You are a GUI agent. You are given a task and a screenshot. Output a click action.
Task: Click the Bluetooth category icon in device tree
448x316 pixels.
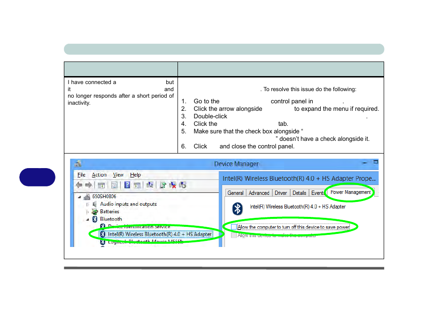[95, 219]
